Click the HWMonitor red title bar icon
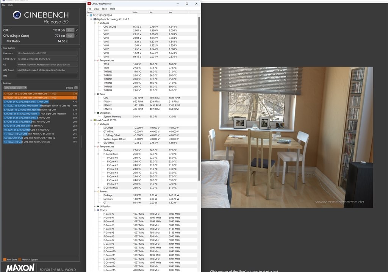 pos(89,4)
